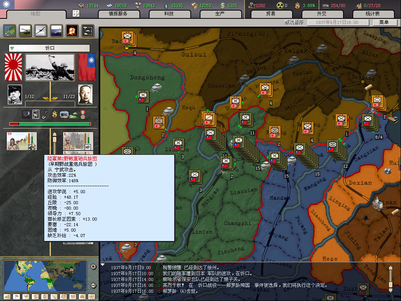Image resolution: width=401 pixels, height=301 pixels.
Task: Select the naval forces ship icon
Action: pyautogui.click(x=56, y=31)
